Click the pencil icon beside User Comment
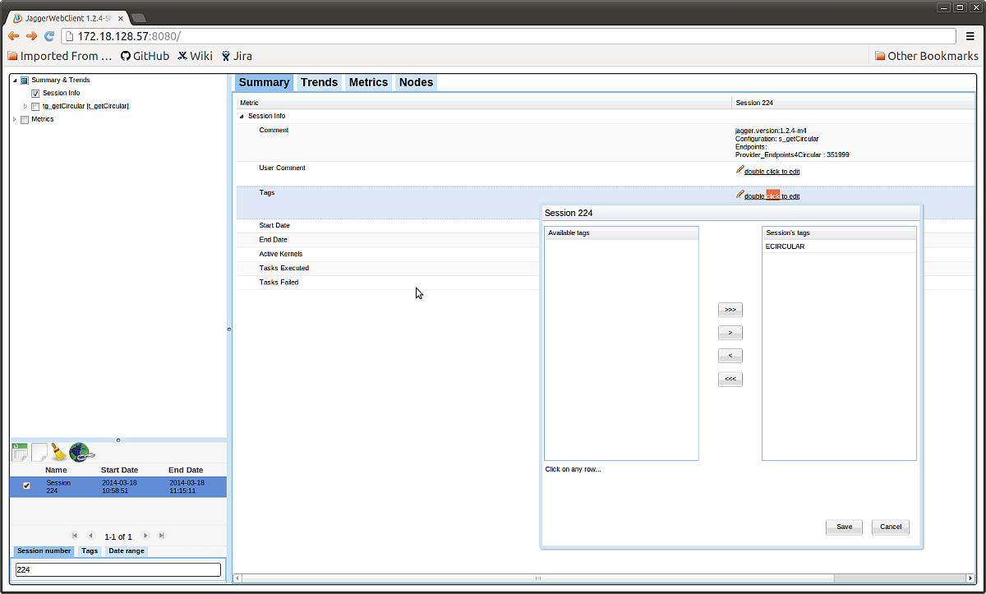986x594 pixels. [x=739, y=170]
